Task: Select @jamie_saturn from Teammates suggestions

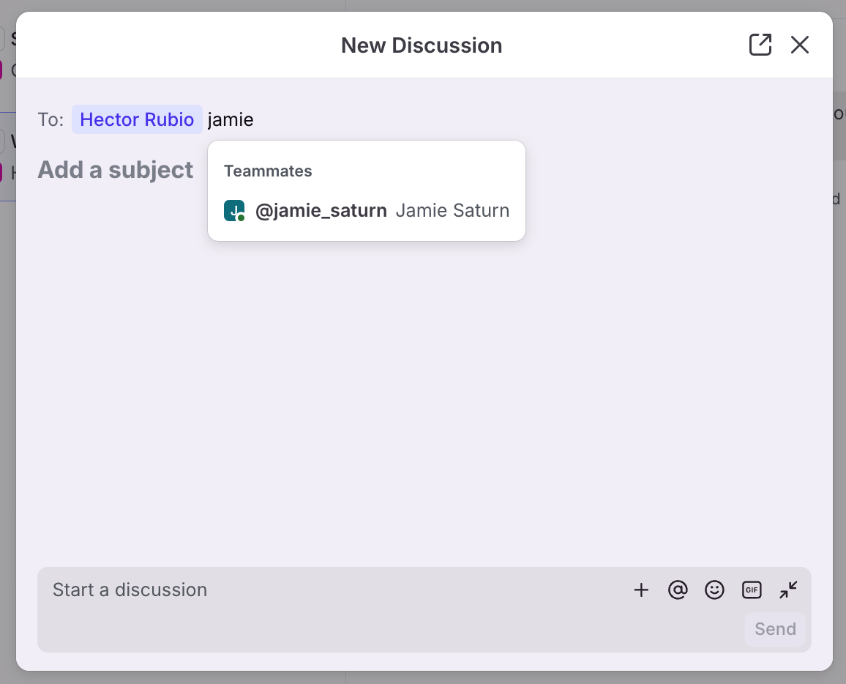Action: pos(321,211)
